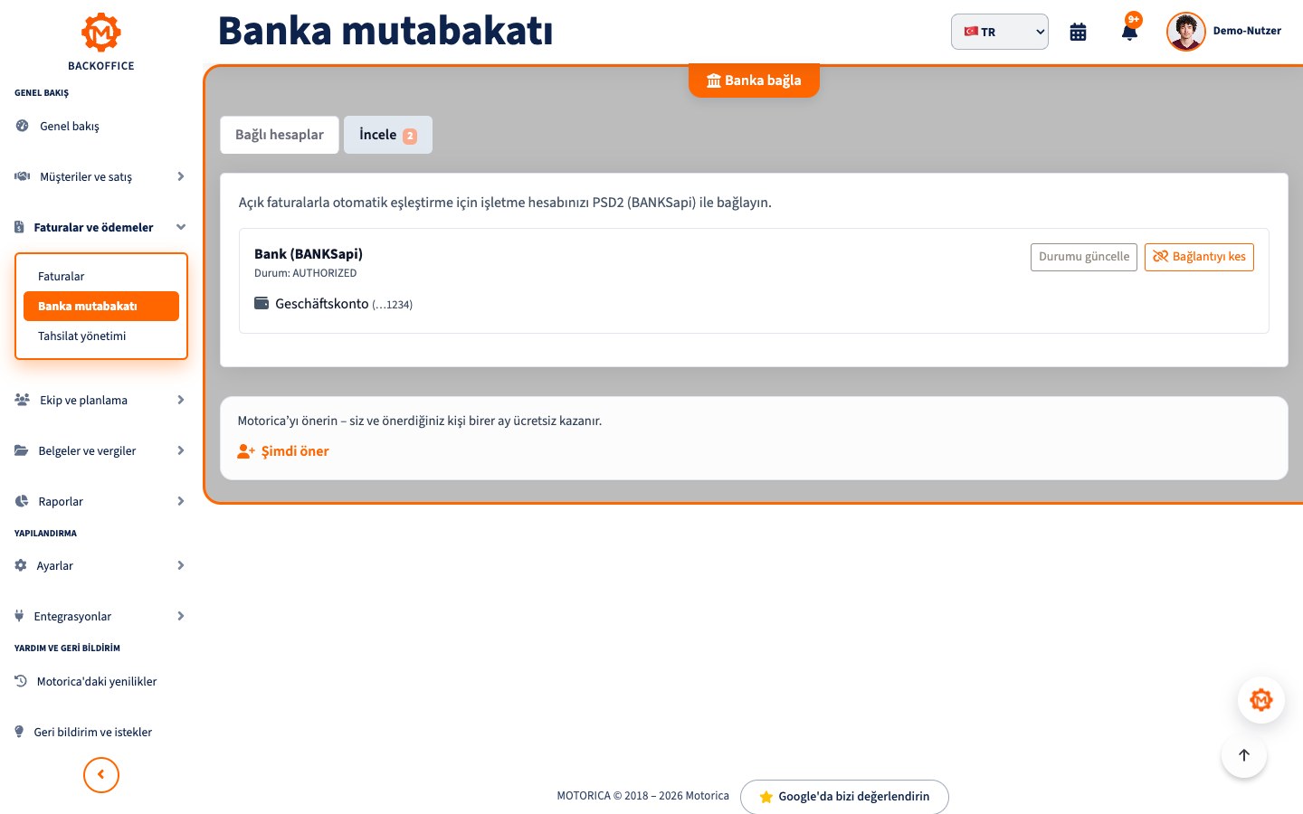Click the invoice icon for Faturalar ve ödemeler
Screen dimensions: 1303x814
20,227
